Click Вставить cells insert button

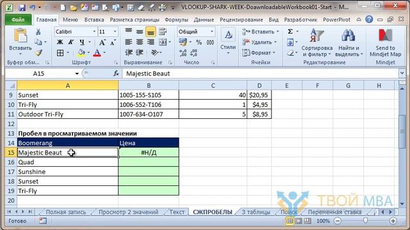pos(260,31)
